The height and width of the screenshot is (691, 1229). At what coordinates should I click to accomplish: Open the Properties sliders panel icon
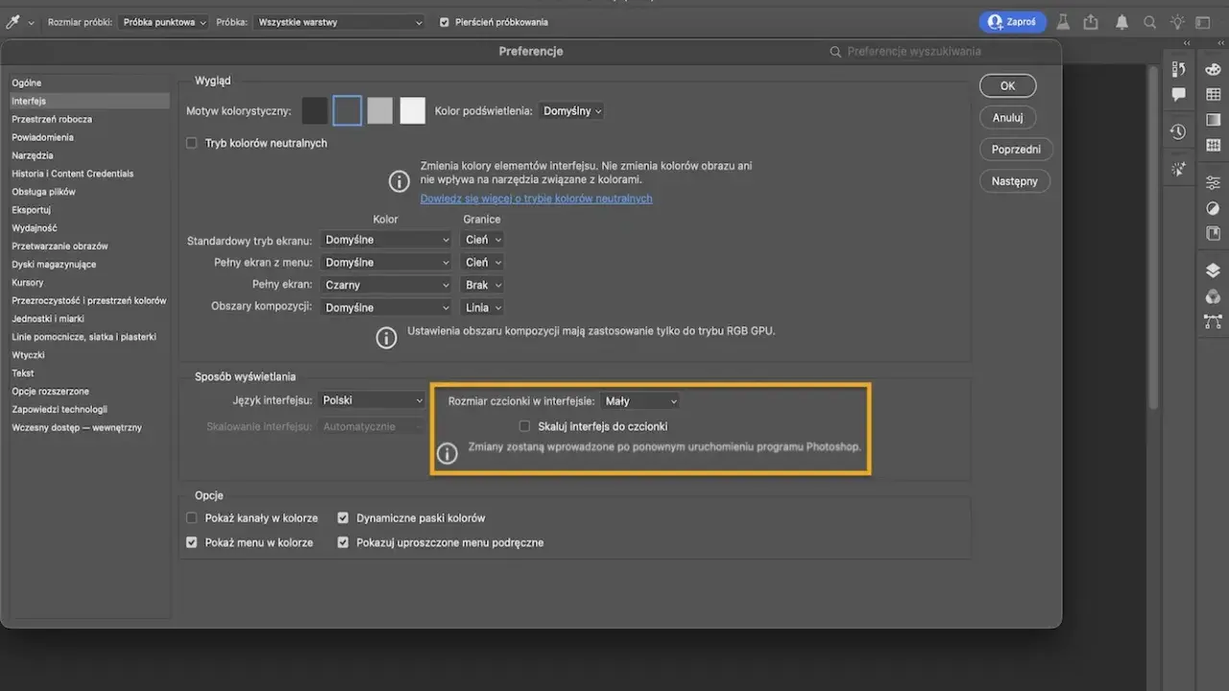click(1214, 182)
